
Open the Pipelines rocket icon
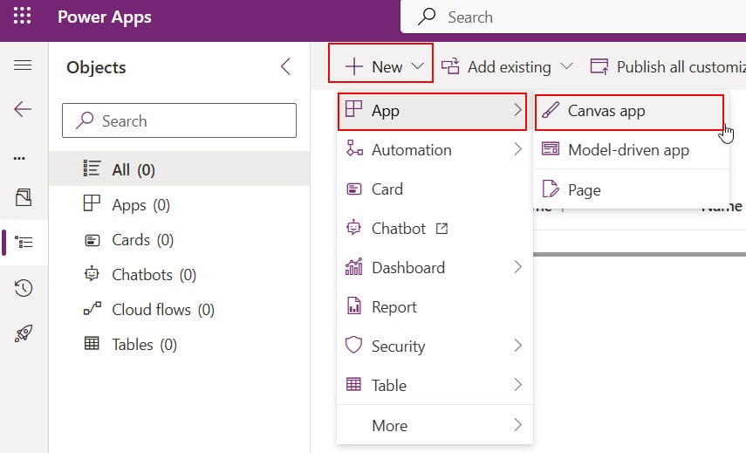(24, 333)
